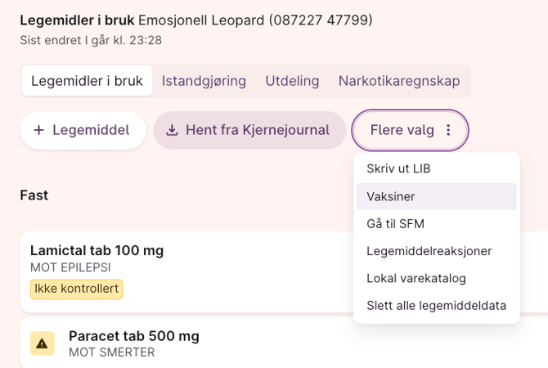Image resolution: width=548 pixels, height=368 pixels.
Task: Open the Istandgjøring tab
Action: pyautogui.click(x=204, y=81)
